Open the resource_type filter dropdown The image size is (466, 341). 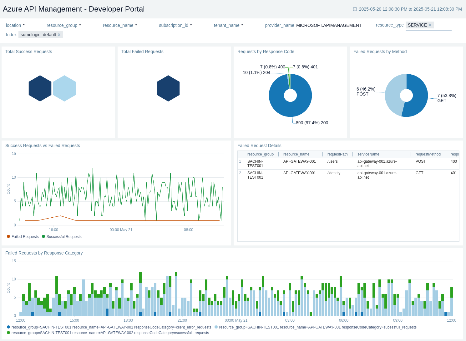click(x=428, y=26)
